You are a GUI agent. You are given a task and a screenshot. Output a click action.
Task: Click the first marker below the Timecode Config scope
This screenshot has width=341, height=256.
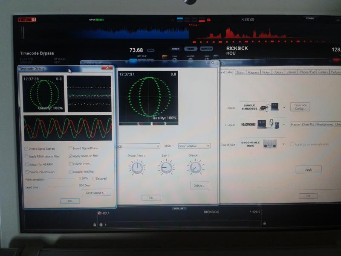tap(138, 124)
